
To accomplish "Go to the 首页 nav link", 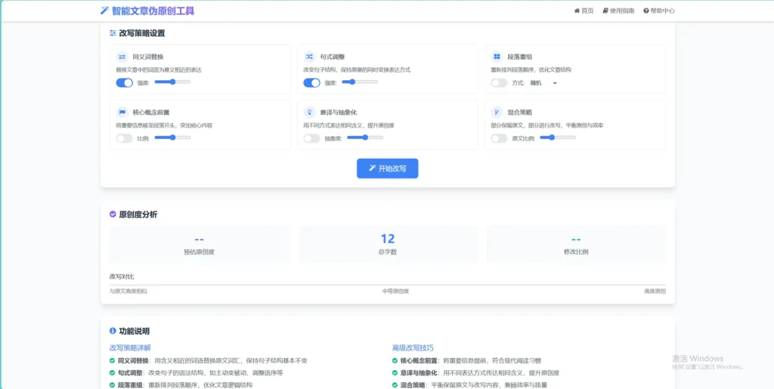I will coord(584,11).
